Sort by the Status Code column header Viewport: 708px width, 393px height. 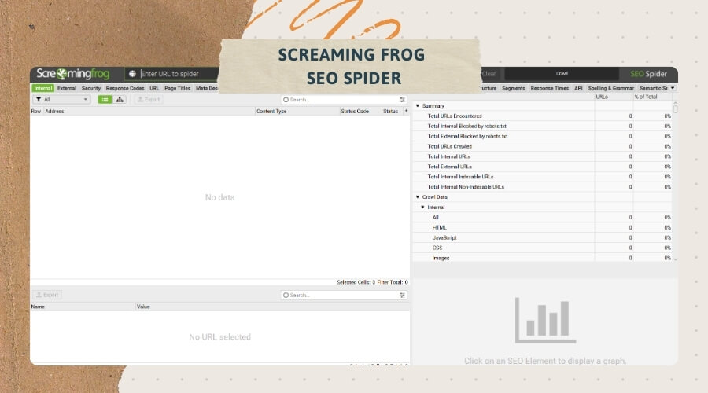tap(360, 111)
